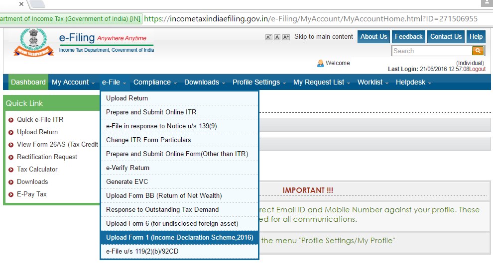Open the Feedback button
Image resolution: width=493 pixels, height=267 pixels.
coord(408,37)
